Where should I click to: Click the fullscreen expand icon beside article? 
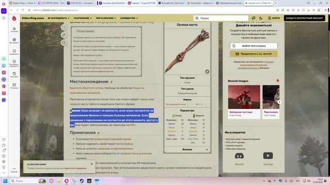click(x=63, y=27)
